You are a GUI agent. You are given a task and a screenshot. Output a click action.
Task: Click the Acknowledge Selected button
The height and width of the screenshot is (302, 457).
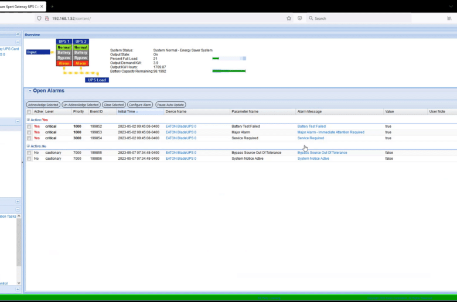click(x=43, y=105)
